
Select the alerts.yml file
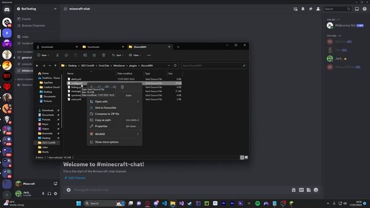coord(76,79)
